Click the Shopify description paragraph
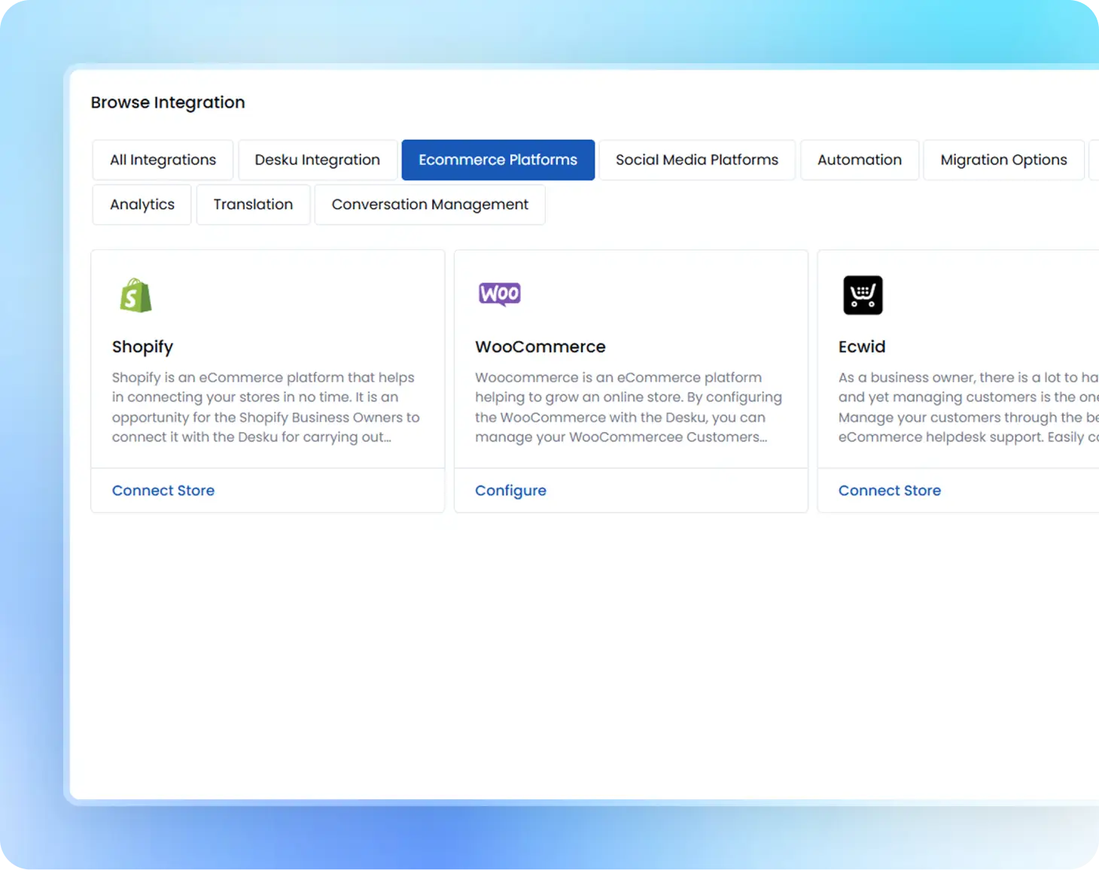Viewport: 1099px width, 870px height. tap(266, 407)
